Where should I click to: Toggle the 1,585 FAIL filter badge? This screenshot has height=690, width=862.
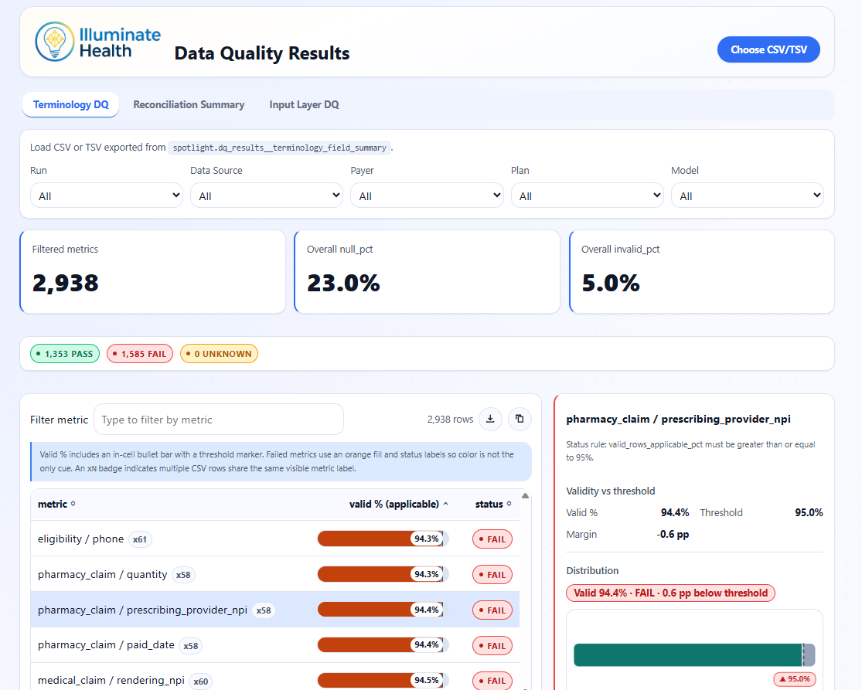point(140,352)
